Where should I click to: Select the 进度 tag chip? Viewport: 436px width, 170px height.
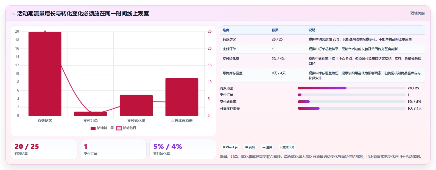pyautogui.click(x=267, y=147)
